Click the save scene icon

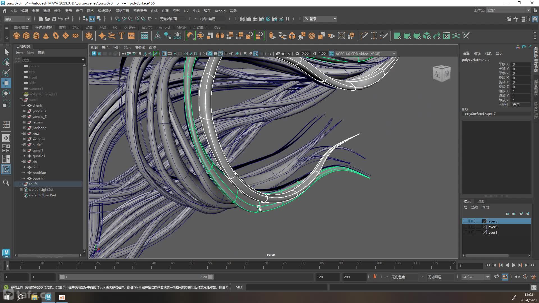[54, 19]
